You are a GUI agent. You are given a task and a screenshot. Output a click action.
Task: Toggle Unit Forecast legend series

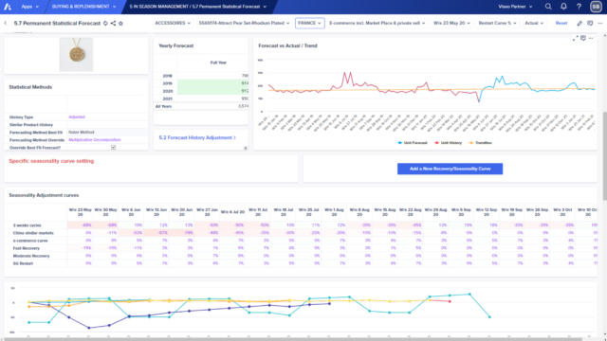click(x=413, y=143)
